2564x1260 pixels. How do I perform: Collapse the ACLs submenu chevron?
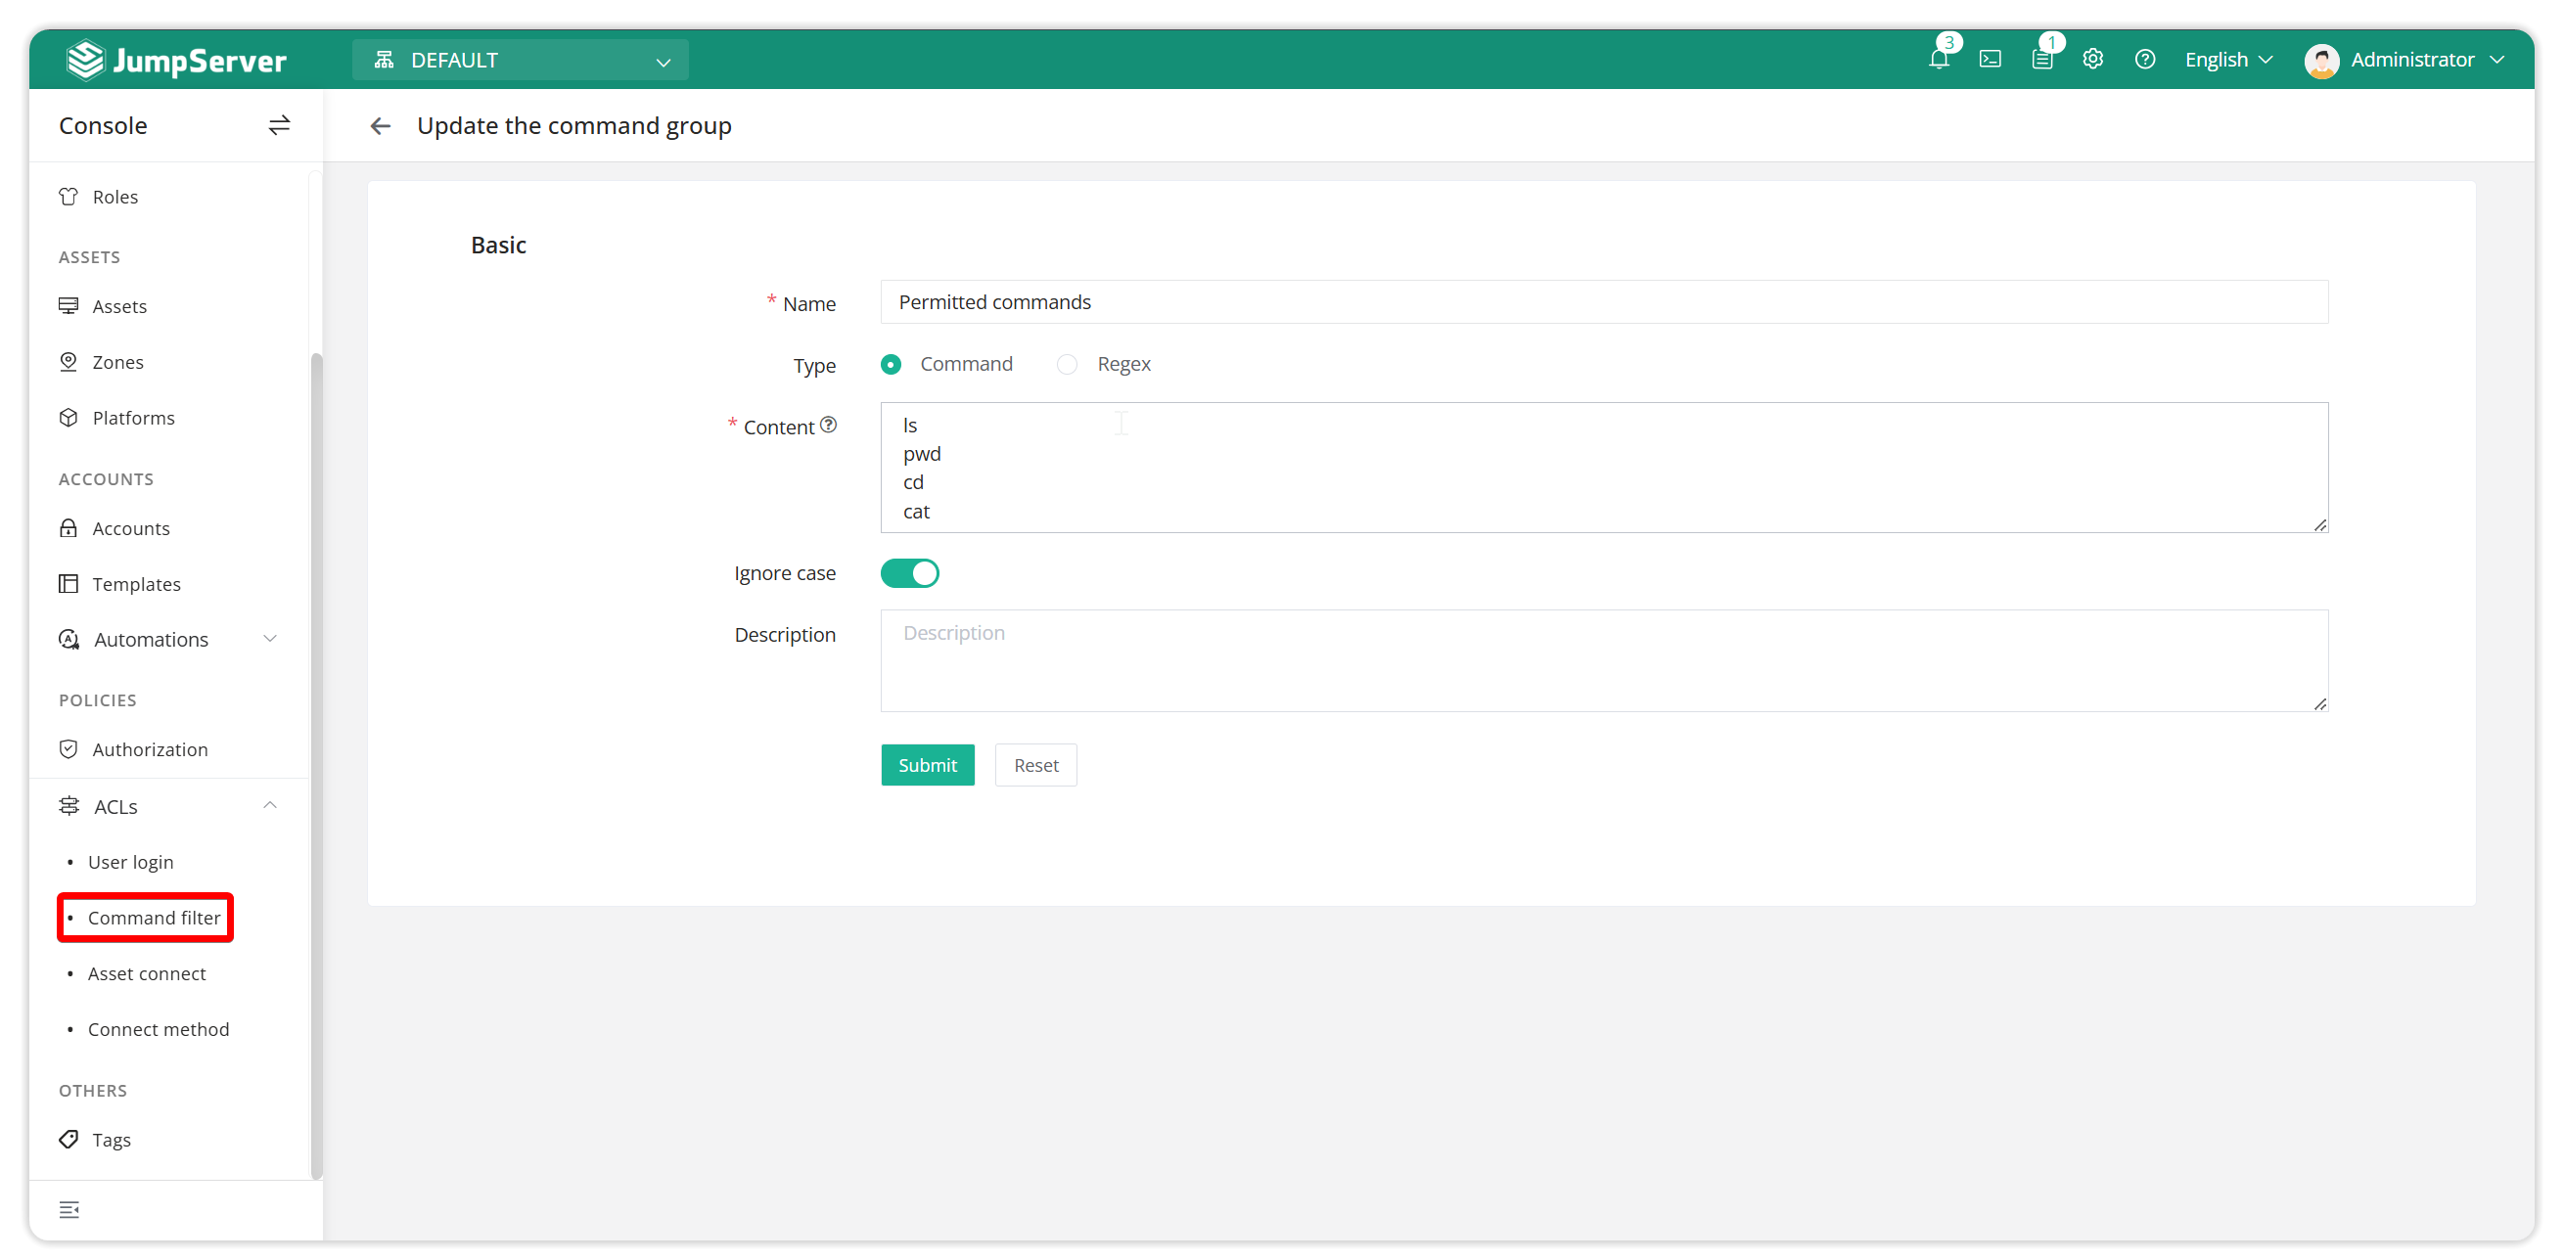pos(270,804)
